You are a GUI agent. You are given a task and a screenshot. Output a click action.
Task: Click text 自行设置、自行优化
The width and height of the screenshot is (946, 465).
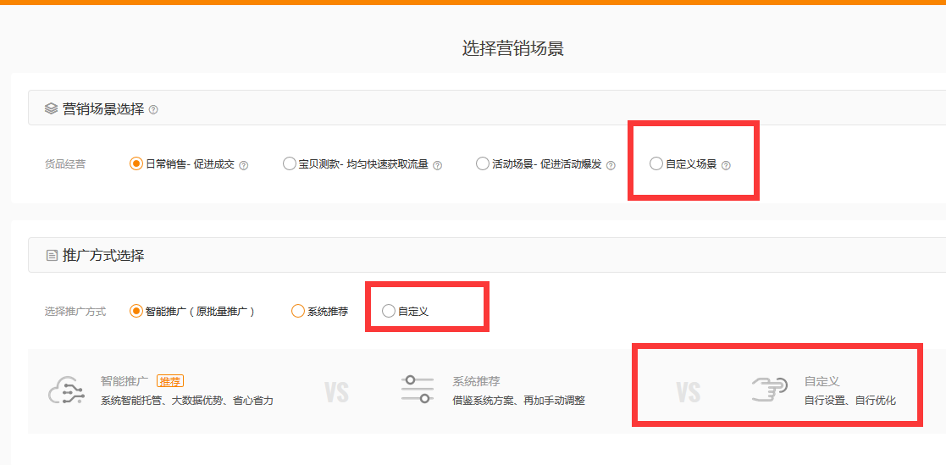point(850,401)
